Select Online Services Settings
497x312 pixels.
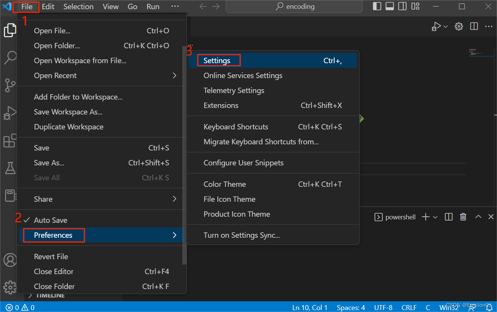272,75
